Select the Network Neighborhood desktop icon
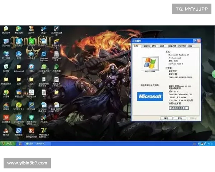215x172 pixels. (6, 54)
